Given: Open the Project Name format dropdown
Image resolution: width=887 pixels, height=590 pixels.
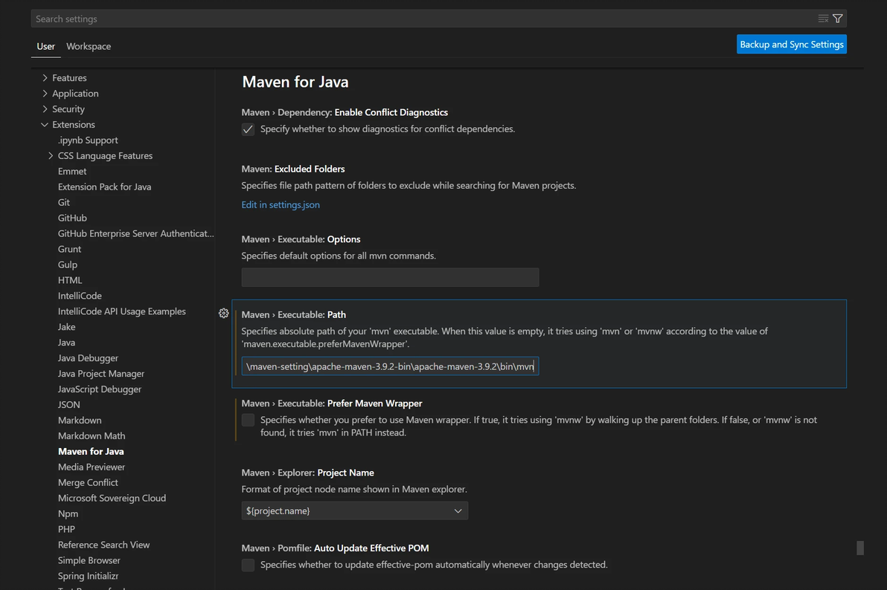Looking at the screenshot, I should [x=355, y=511].
